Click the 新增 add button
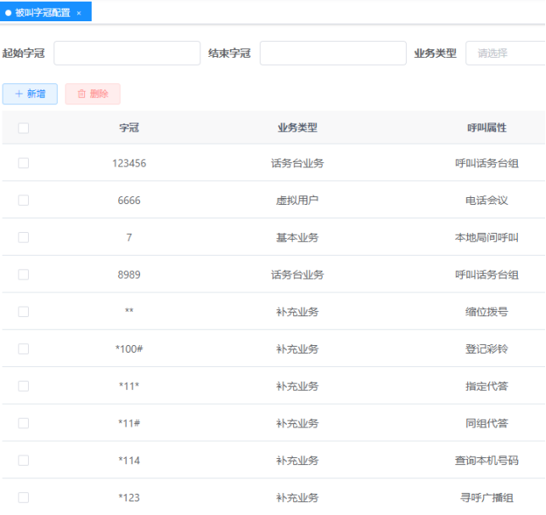This screenshot has height=515, width=546. pyautogui.click(x=30, y=94)
